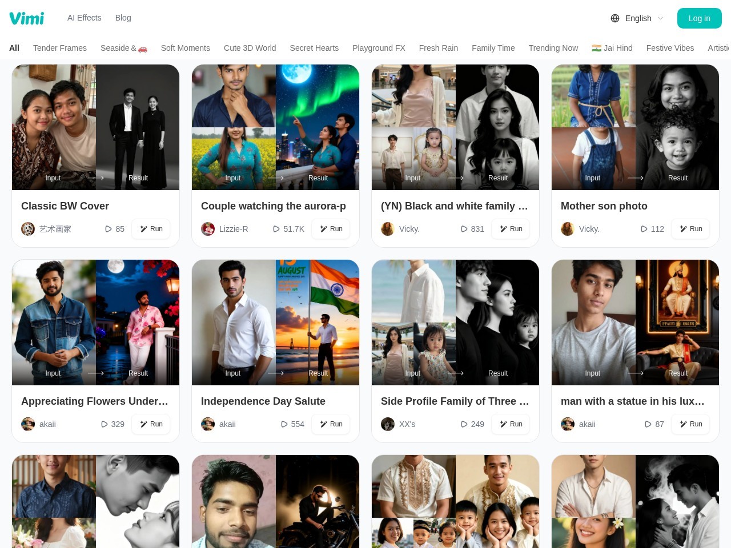The width and height of the screenshot is (731, 548).
Task: Click author name XX's
Action: click(407, 424)
